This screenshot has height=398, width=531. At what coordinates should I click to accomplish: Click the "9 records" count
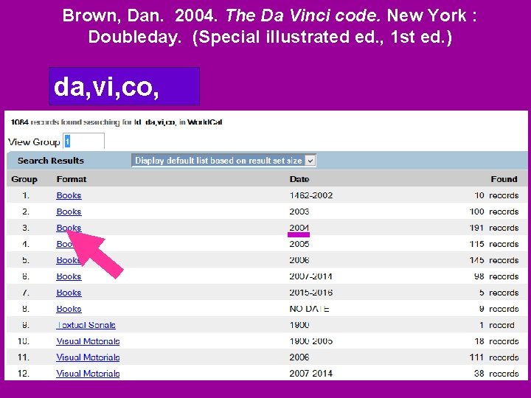point(499,309)
